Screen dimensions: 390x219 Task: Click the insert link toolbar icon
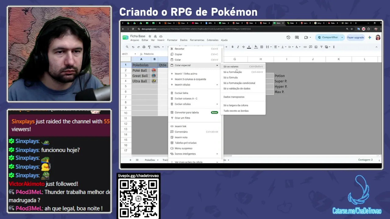click(x=305, y=47)
